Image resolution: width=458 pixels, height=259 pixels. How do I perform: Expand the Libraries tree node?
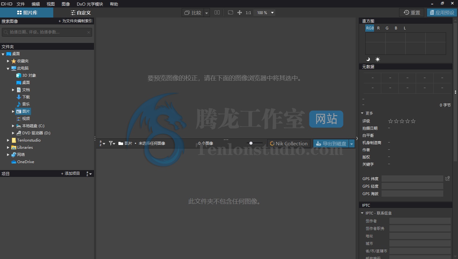(x=8, y=148)
